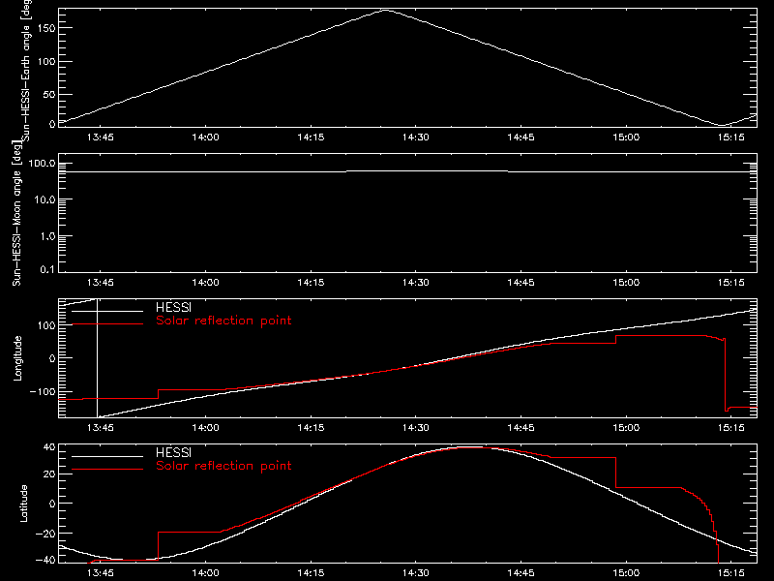Click 15:00 time label under Latitude plot
Image resolution: width=774 pixels, height=581 pixels.
click(626, 573)
